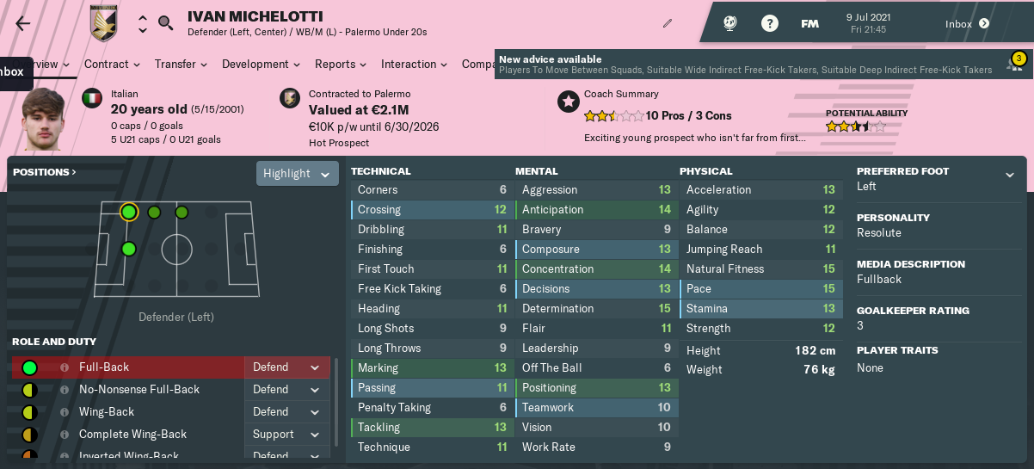The image size is (1034, 469).
Task: Open the Development menu
Action: point(261,64)
